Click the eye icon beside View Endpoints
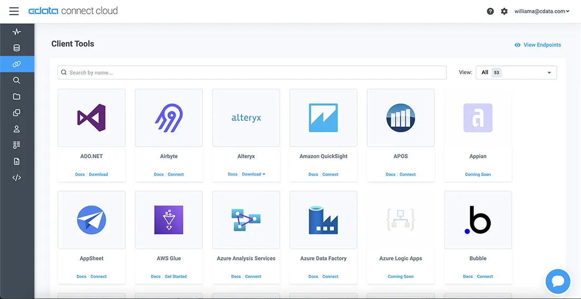581x299 pixels. point(518,45)
